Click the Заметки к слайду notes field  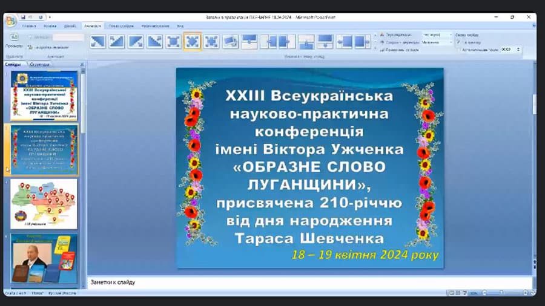coord(309,282)
